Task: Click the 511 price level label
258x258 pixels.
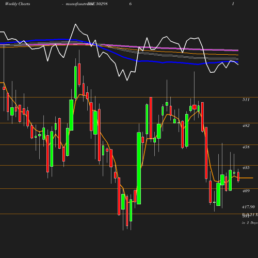Action: pyautogui.click(x=246, y=100)
